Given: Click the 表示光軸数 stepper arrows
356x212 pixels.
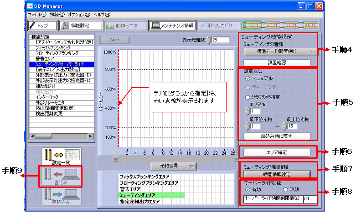Looking at the screenshot, I should pos(208,40).
